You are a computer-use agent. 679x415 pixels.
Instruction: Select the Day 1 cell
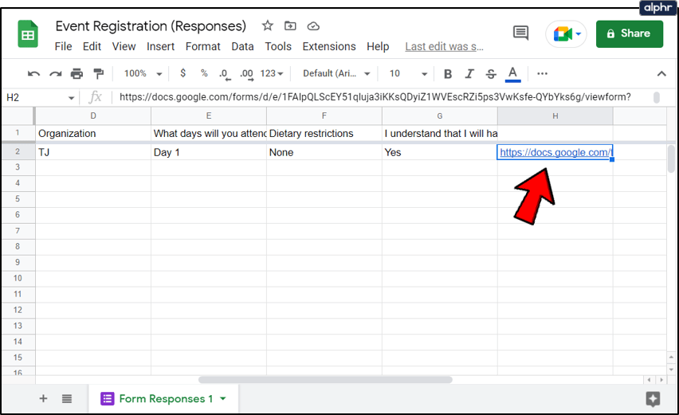point(209,152)
